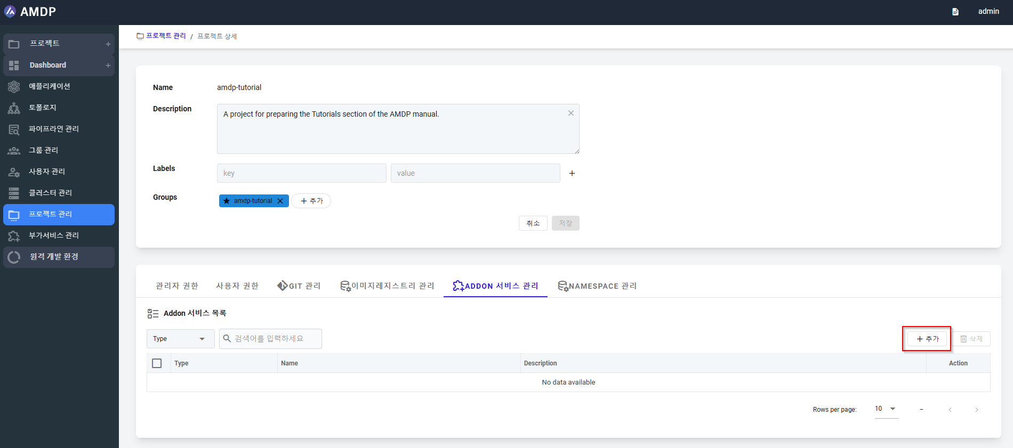Switch to the 이미지레지스트리 관리 tab
Image resolution: width=1013 pixels, height=448 pixels.
[387, 286]
